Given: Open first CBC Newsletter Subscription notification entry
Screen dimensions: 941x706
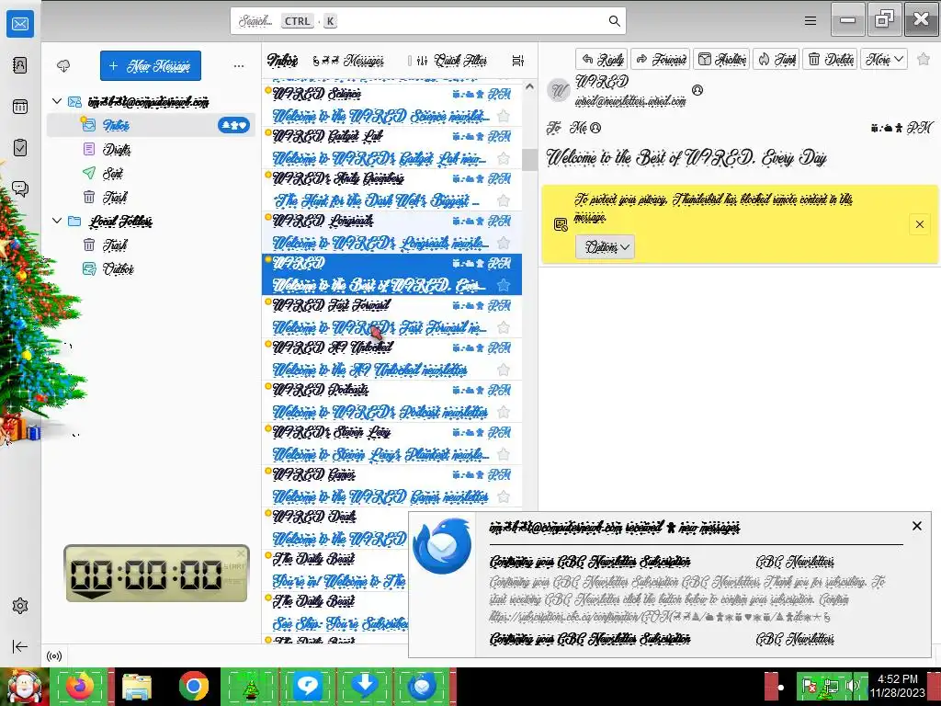Looking at the screenshot, I should point(589,562).
